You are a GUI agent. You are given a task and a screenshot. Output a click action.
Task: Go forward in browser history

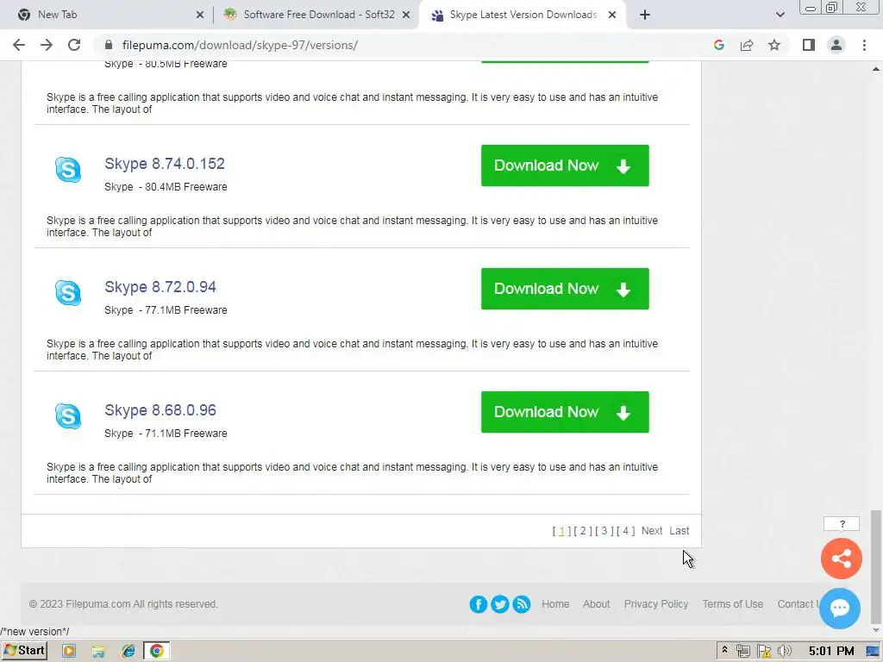pyautogui.click(x=47, y=45)
